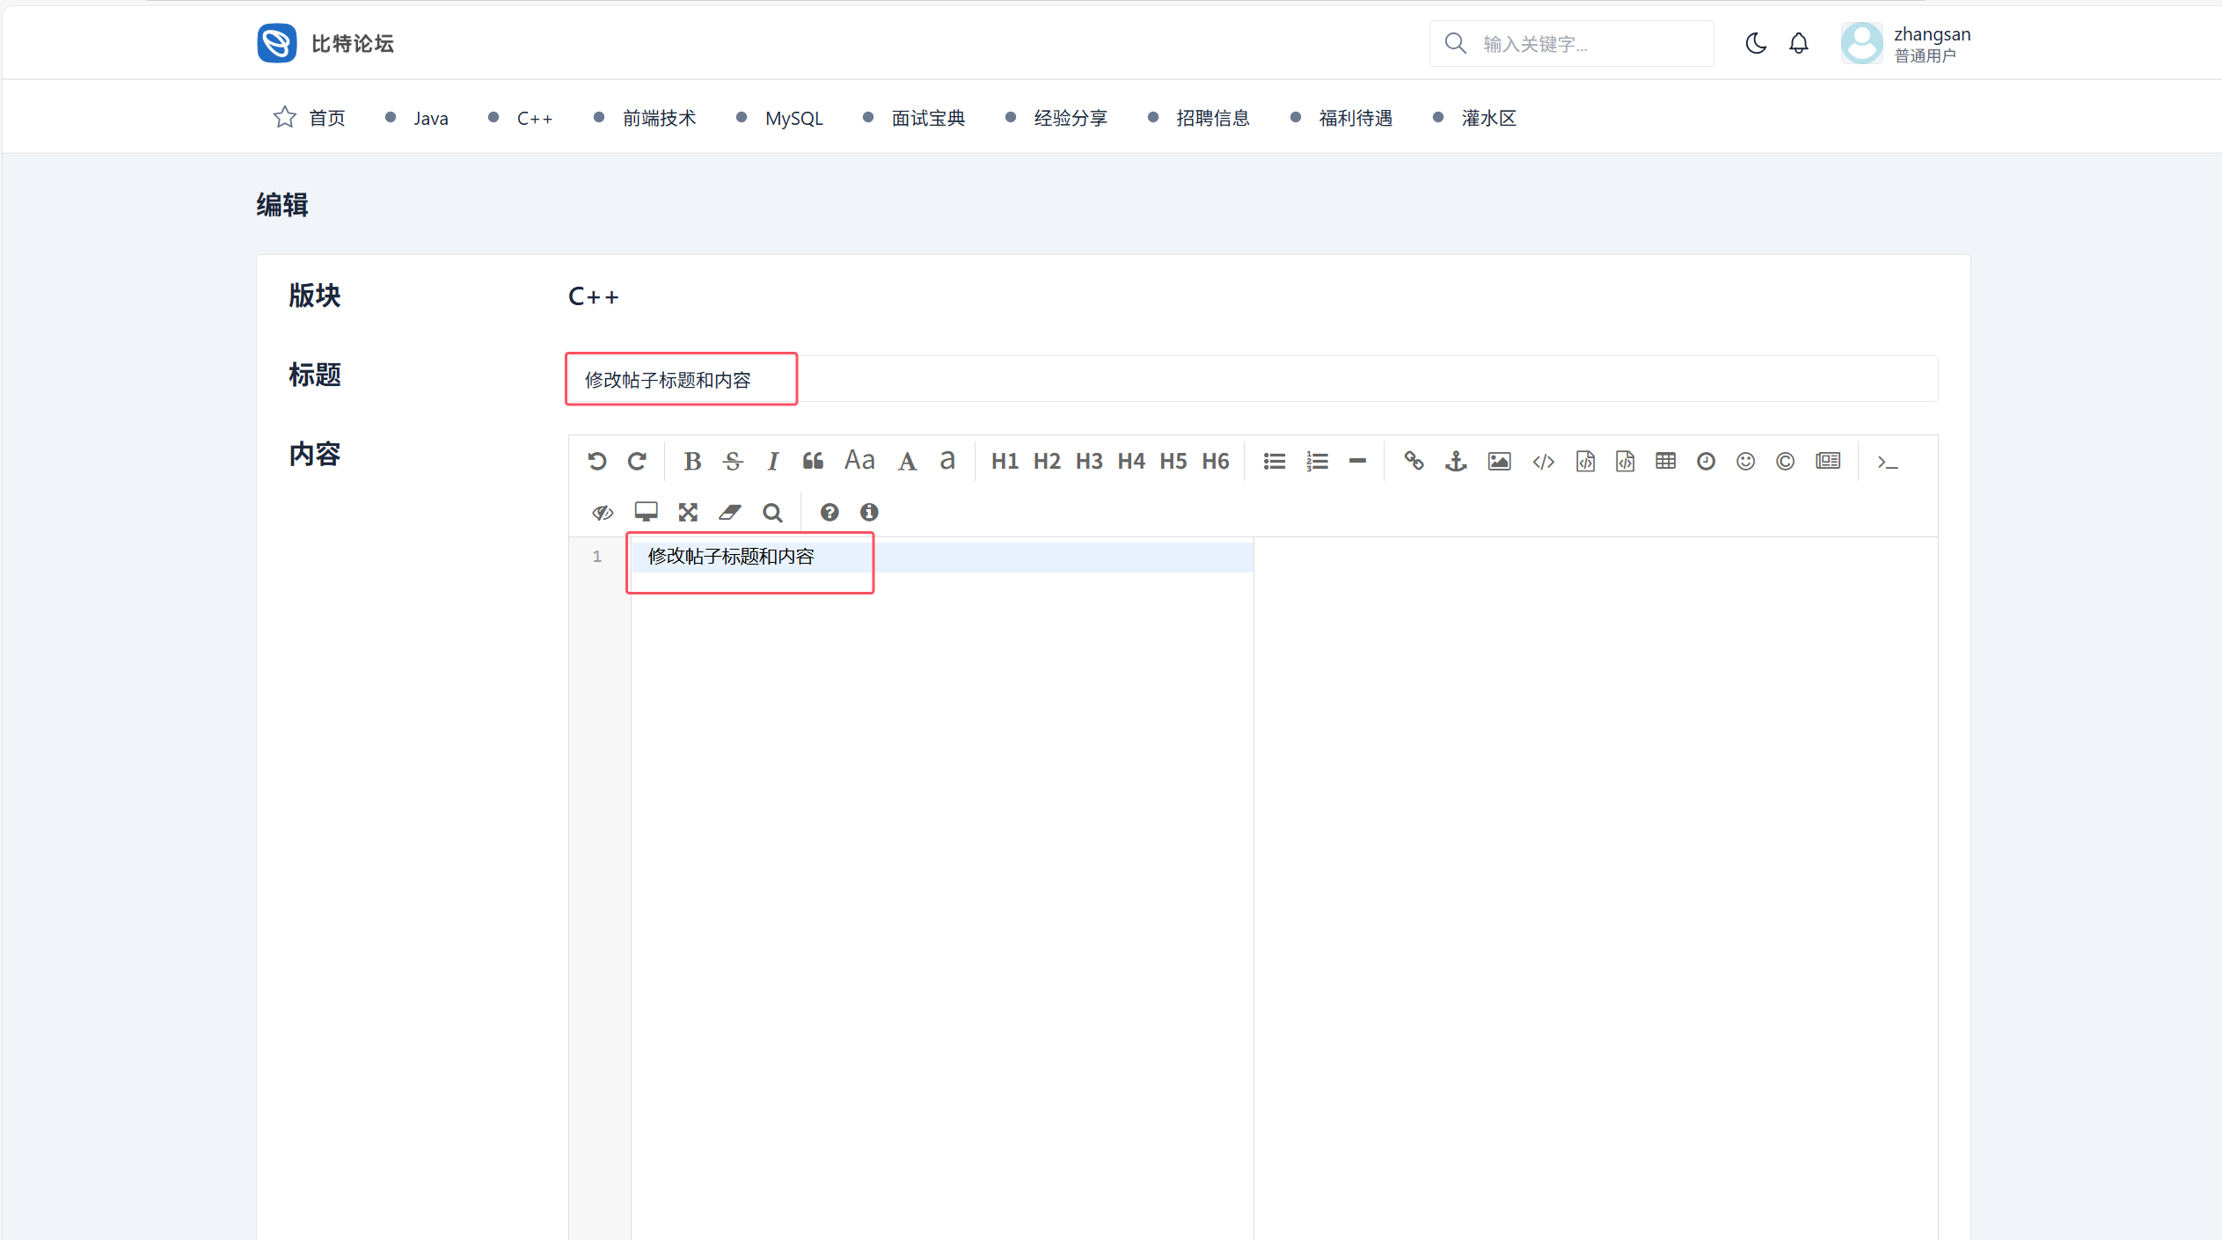The width and height of the screenshot is (2222, 1240).
Task: Insert a block quote
Action: click(813, 461)
